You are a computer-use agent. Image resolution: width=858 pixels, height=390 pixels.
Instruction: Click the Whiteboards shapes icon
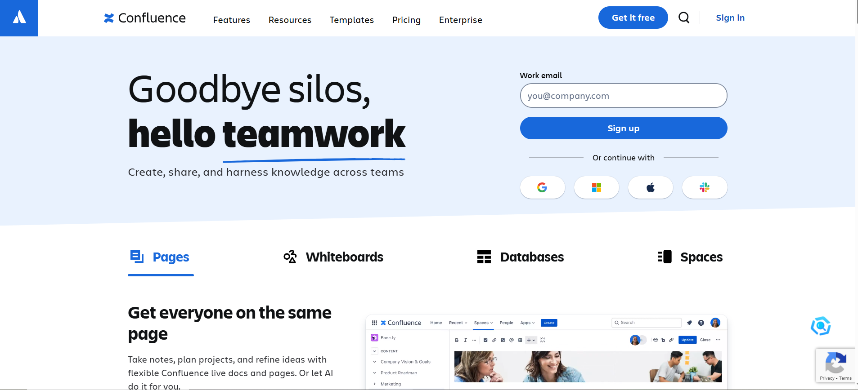(290, 257)
